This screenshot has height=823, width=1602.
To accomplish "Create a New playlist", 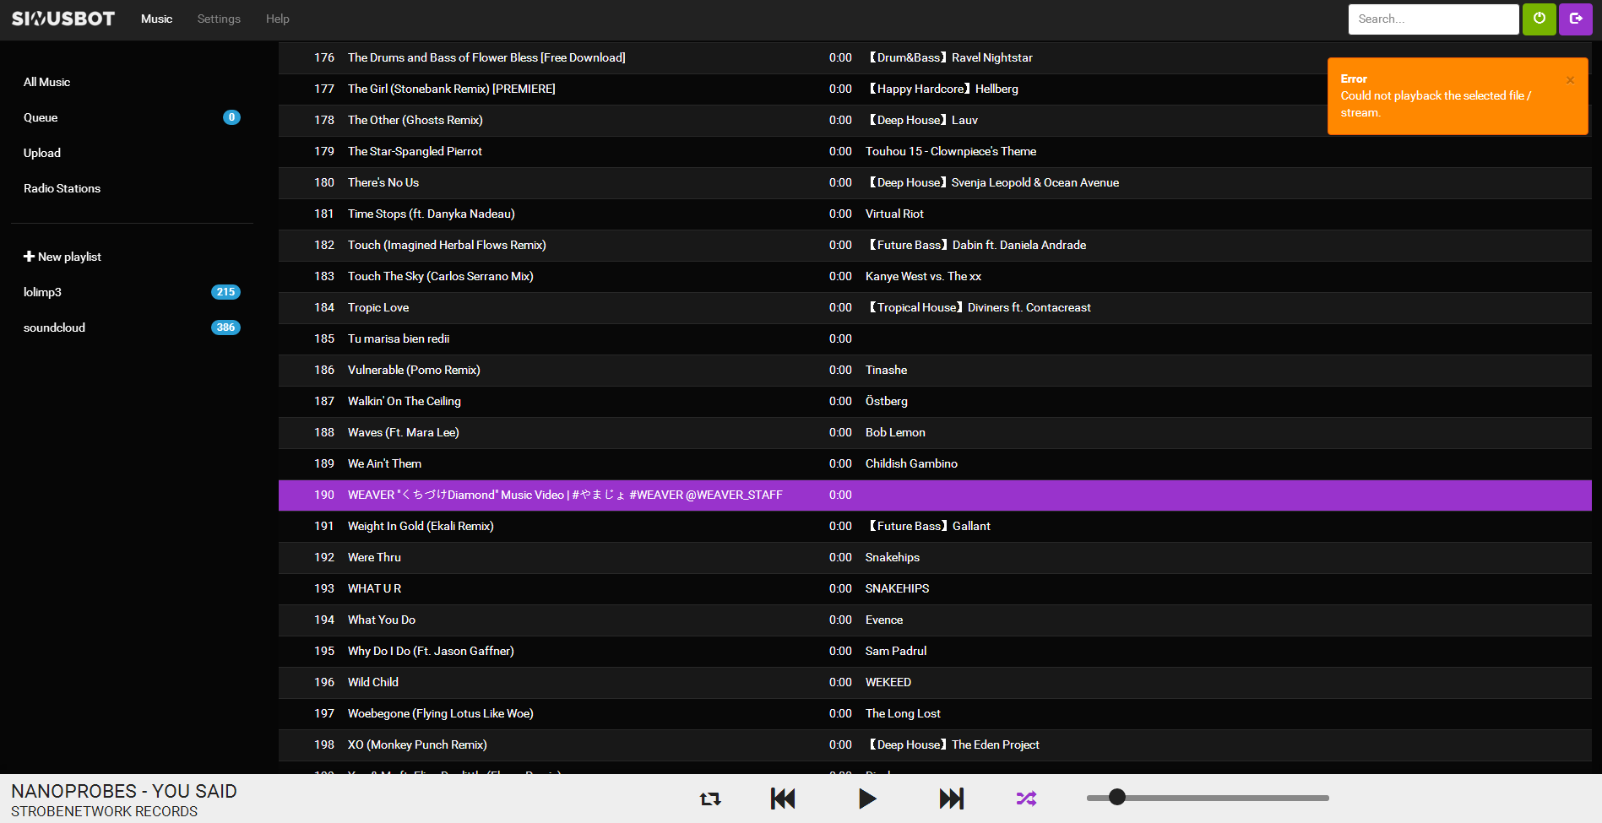I will [x=62, y=257].
